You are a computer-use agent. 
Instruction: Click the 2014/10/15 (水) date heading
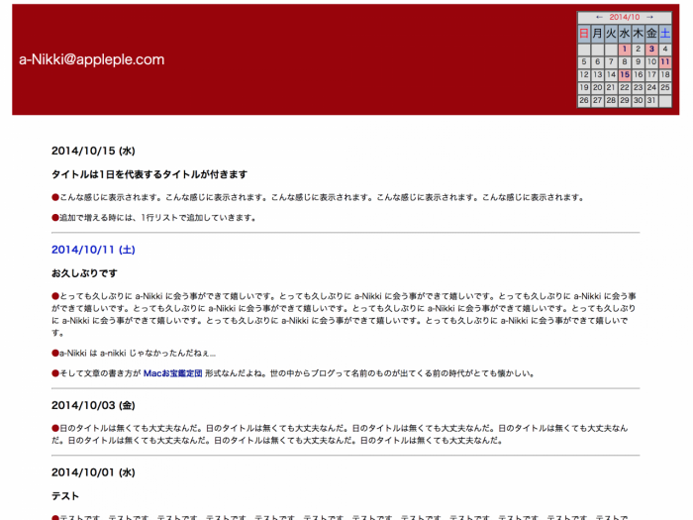tap(93, 151)
